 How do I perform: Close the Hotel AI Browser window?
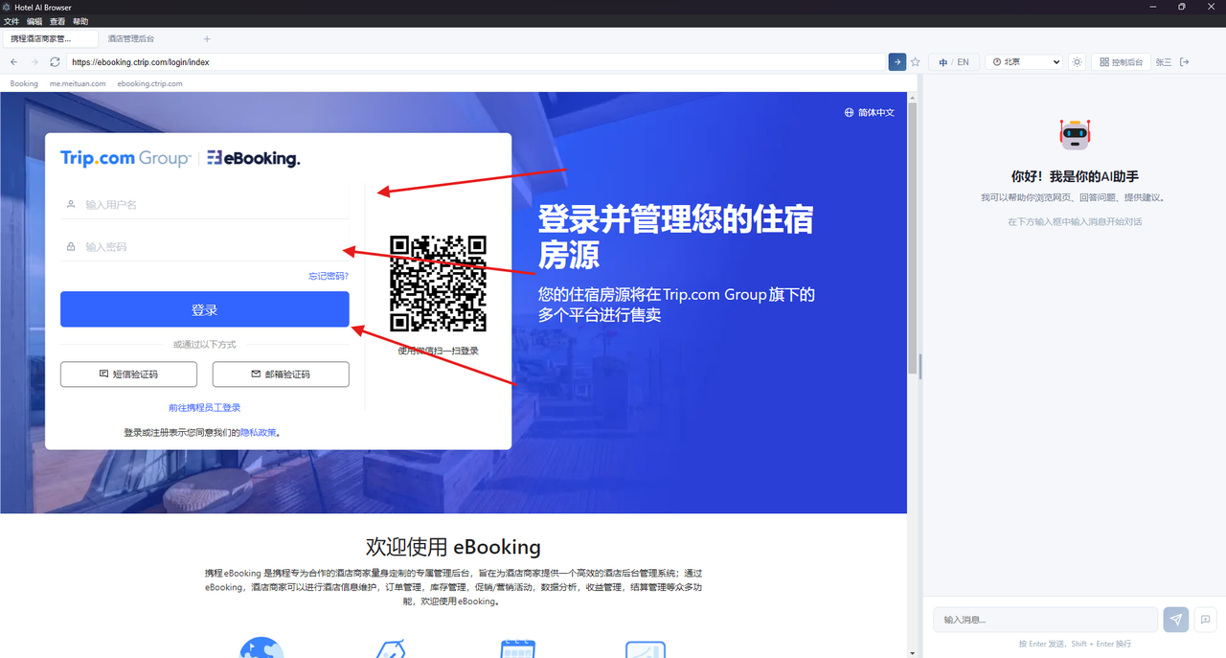coord(1211,7)
